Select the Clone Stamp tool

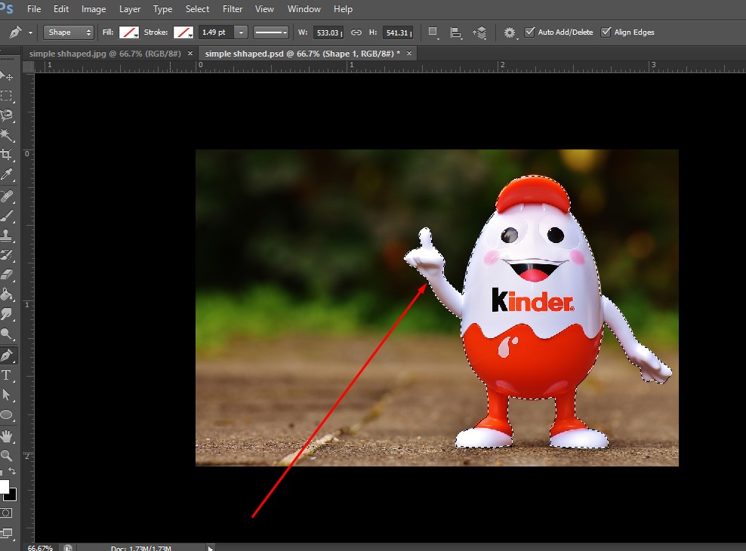click(7, 235)
